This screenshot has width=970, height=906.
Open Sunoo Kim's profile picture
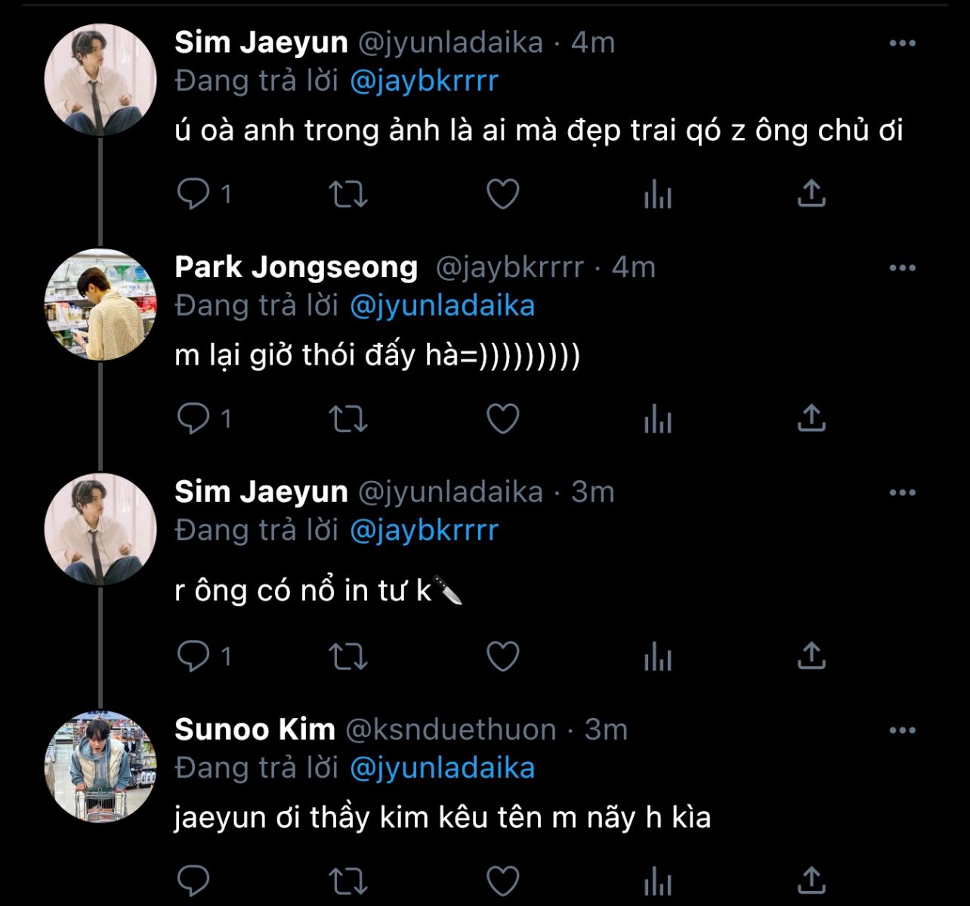(100, 766)
